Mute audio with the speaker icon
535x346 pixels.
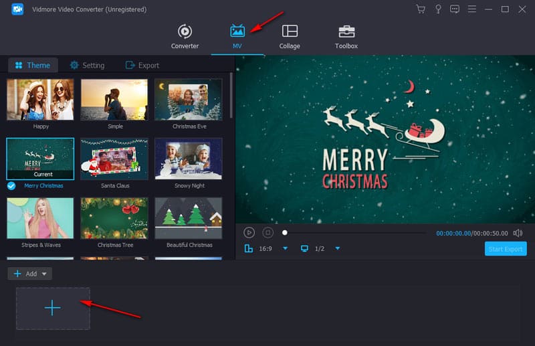(x=518, y=233)
